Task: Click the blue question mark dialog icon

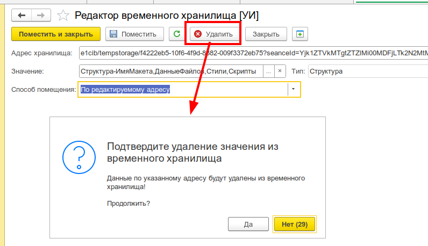Action: pos(79,157)
